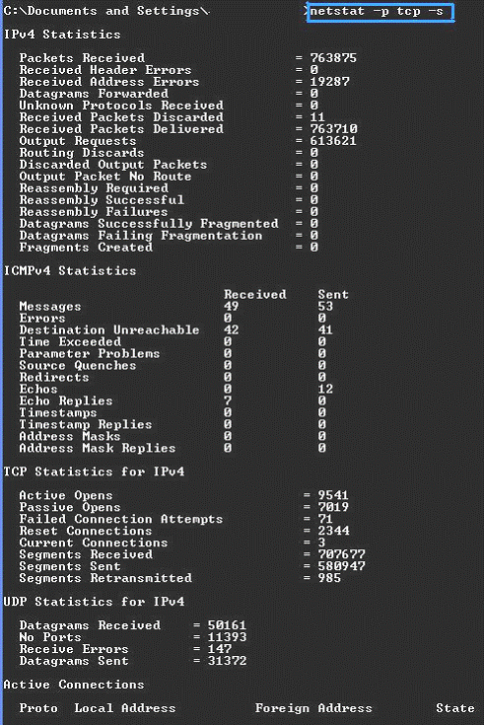Select the Received Address Errors line

pos(184,82)
